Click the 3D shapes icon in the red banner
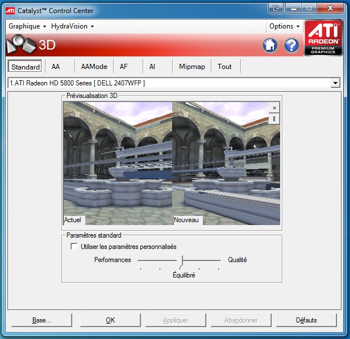The height and width of the screenshot is (339, 350). pyautogui.click(x=21, y=45)
